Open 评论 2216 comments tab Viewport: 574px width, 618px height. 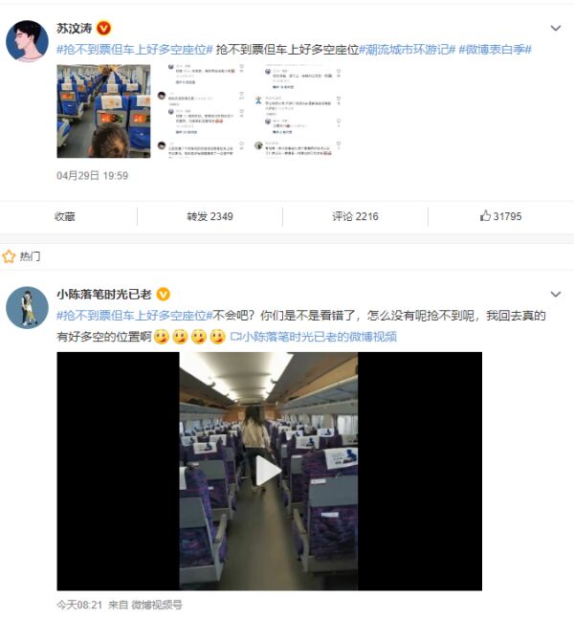pos(355,216)
